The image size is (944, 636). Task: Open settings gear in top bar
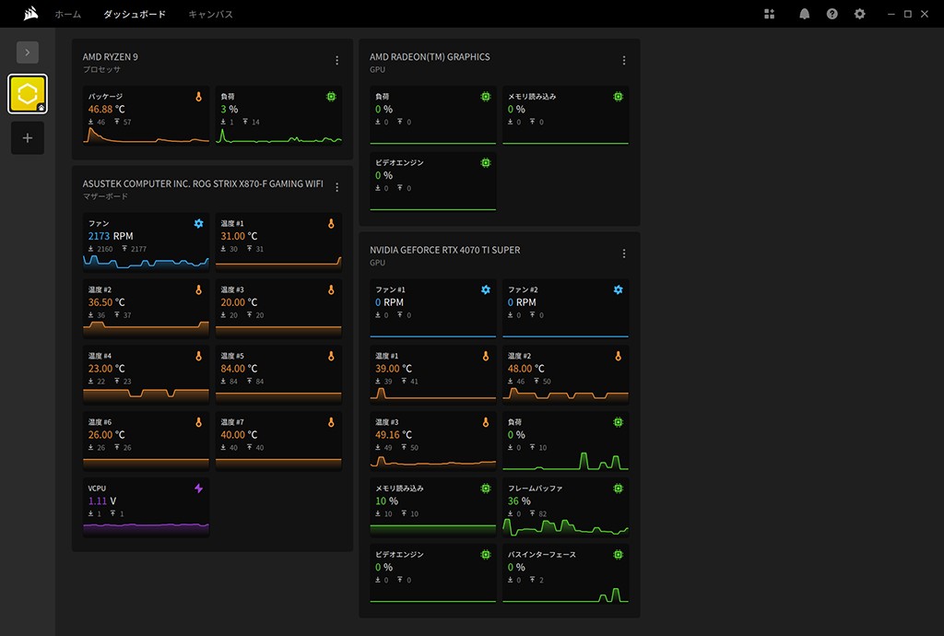tap(860, 14)
